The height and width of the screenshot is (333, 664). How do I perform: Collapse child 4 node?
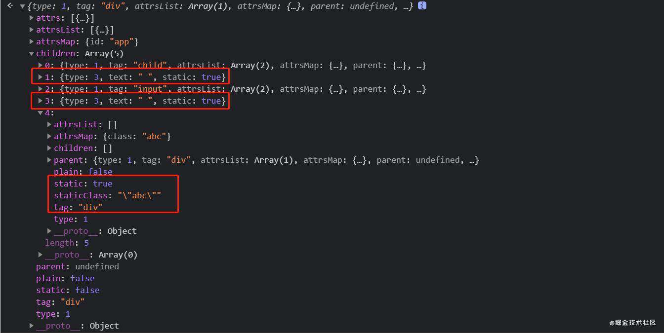click(41, 113)
